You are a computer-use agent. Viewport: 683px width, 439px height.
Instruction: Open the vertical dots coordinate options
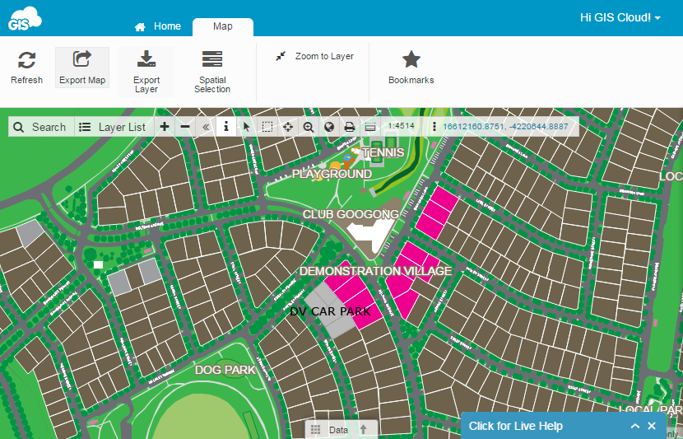[x=434, y=127]
